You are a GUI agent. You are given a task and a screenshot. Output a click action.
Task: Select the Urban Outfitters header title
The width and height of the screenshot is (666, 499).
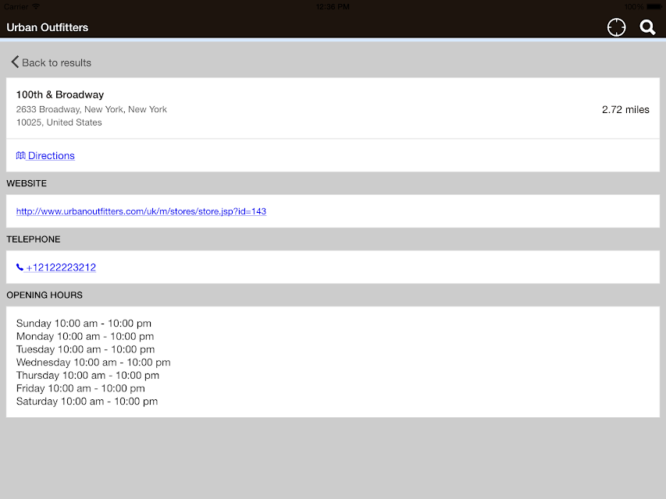[x=47, y=27]
